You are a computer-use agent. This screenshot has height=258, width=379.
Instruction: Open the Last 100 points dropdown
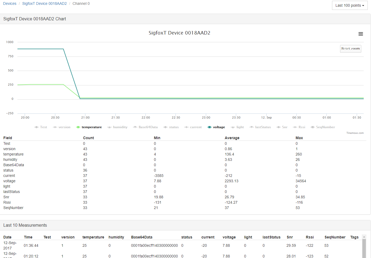[x=349, y=5]
